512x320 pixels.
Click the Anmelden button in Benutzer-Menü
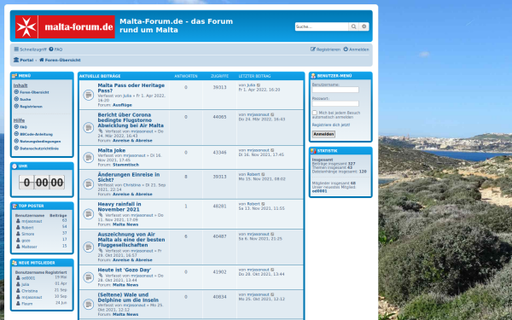coord(323,134)
